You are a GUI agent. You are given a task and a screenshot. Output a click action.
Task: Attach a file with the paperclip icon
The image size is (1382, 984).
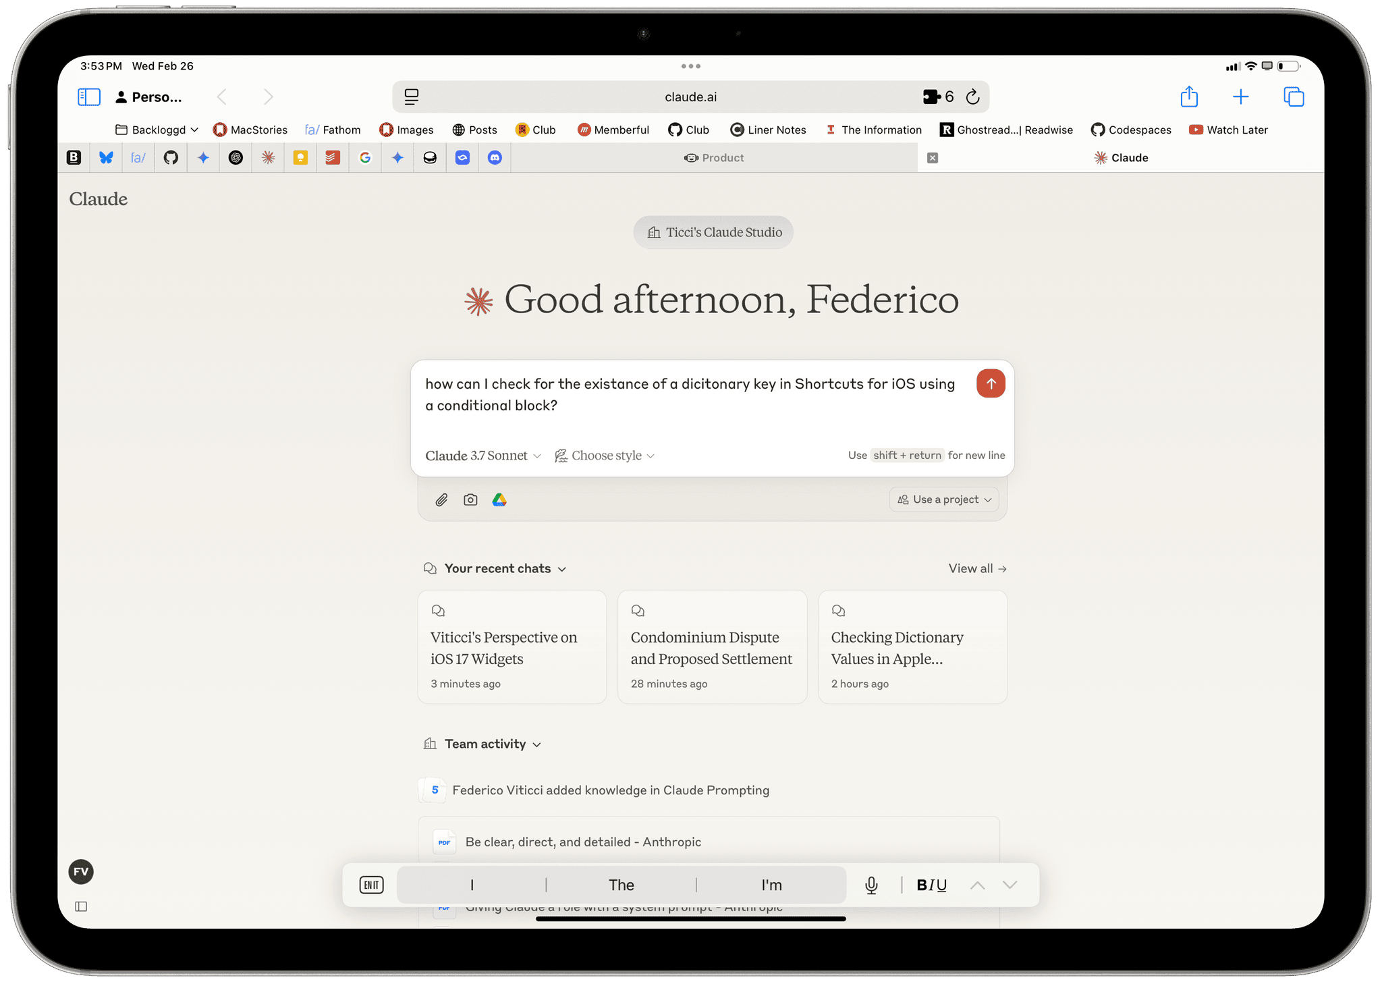point(441,500)
